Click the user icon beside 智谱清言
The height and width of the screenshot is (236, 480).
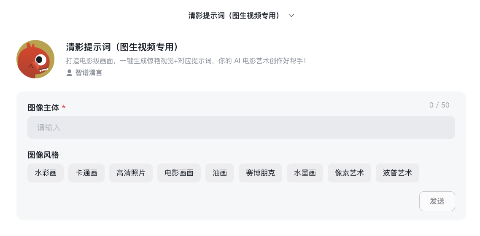pos(70,73)
